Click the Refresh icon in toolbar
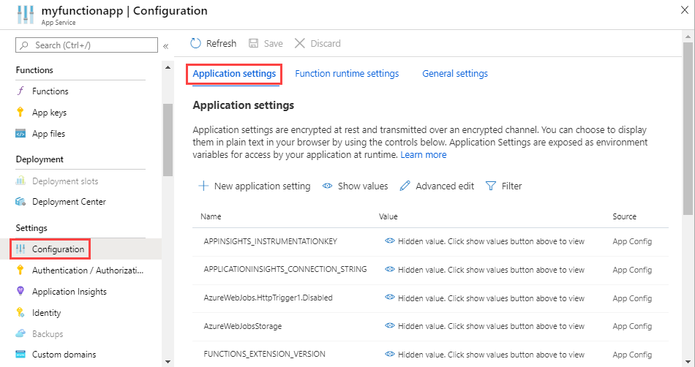The height and width of the screenshot is (367, 695). tap(195, 44)
